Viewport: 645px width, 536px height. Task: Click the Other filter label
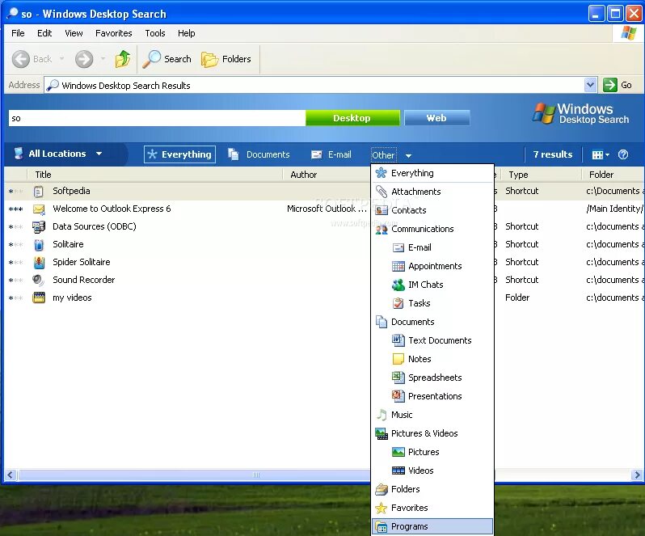383,155
